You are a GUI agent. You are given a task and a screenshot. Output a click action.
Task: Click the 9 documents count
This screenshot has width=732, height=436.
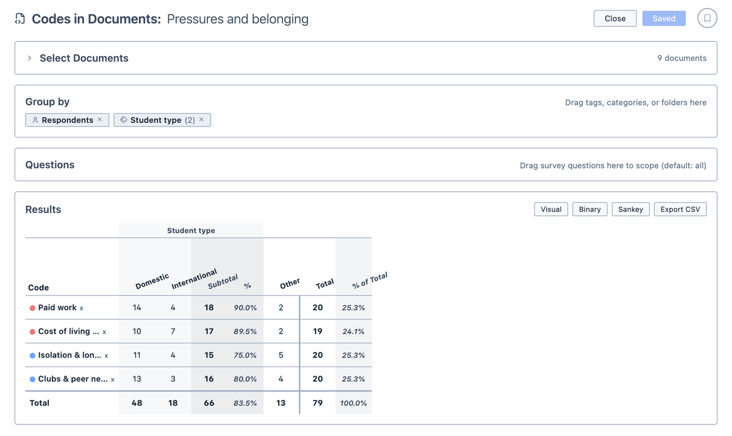click(682, 58)
